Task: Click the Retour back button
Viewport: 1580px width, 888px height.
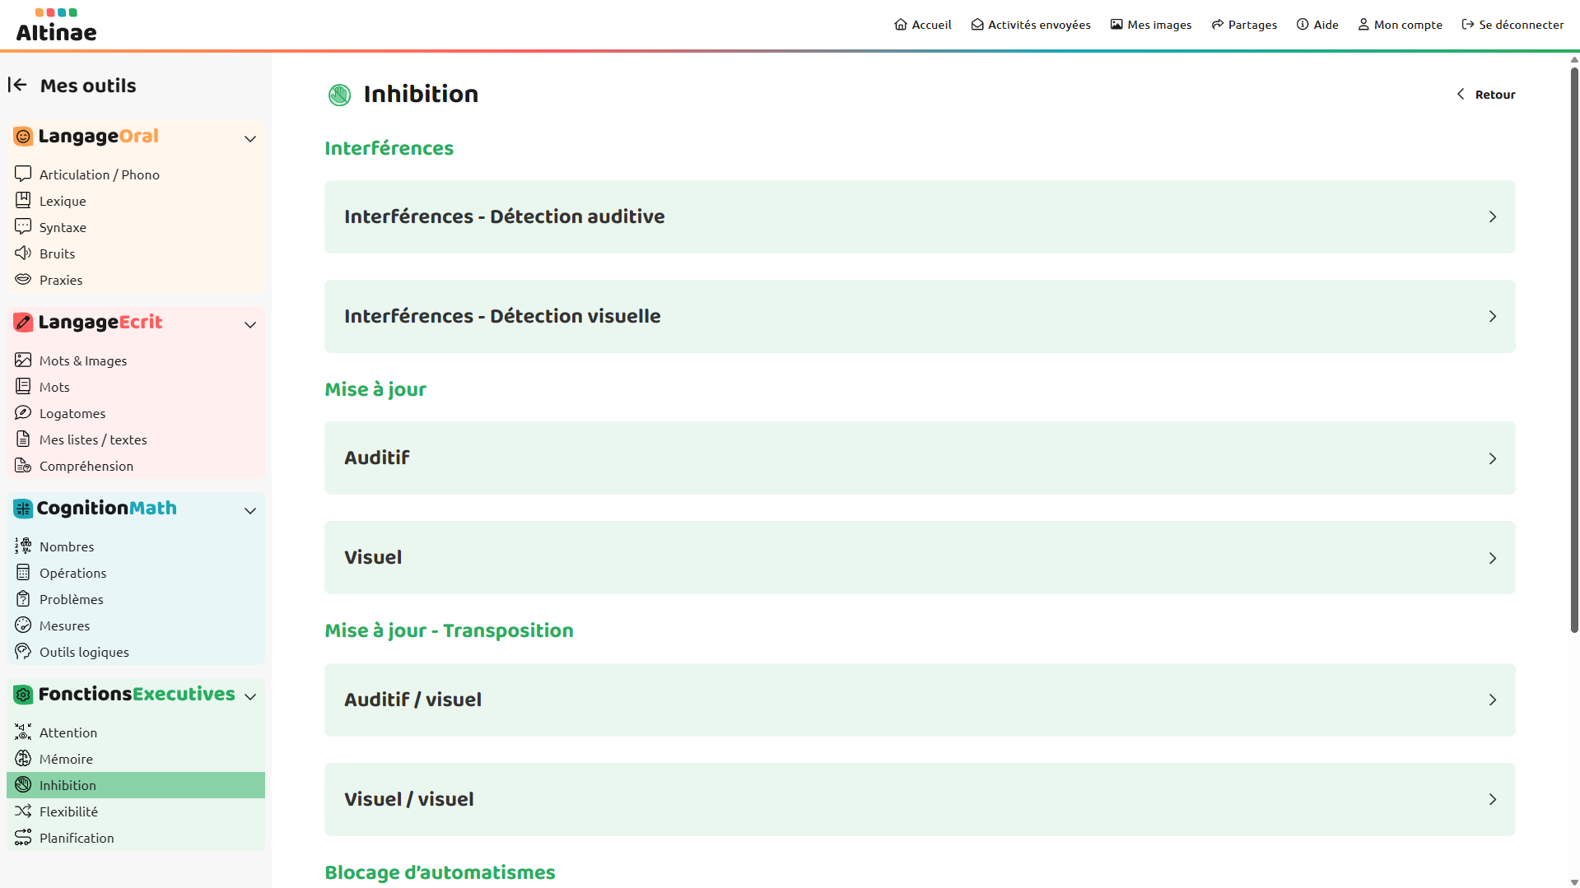Action: [x=1486, y=95]
